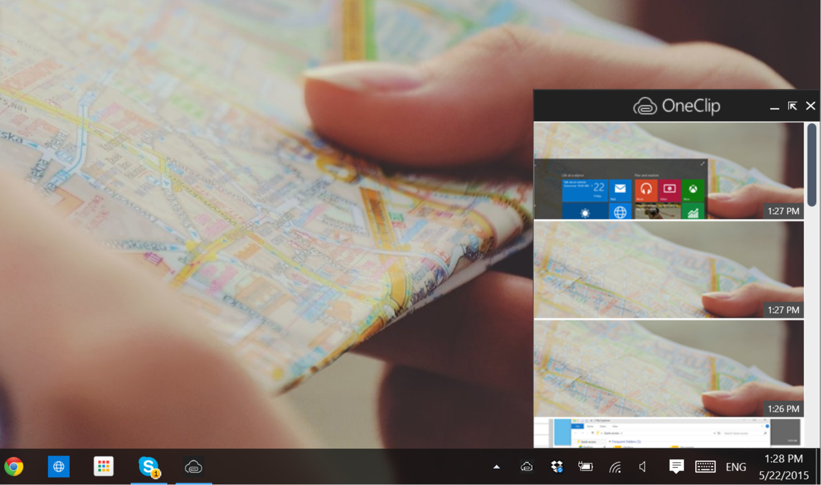Close the OneClip window

(811, 106)
